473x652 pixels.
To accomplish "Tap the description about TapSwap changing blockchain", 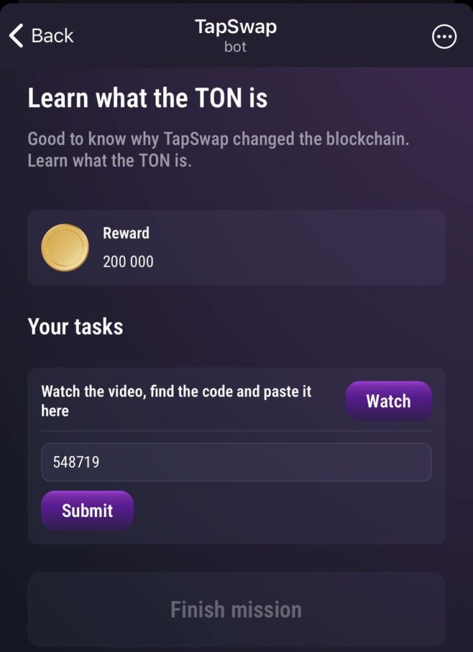I will coord(218,150).
